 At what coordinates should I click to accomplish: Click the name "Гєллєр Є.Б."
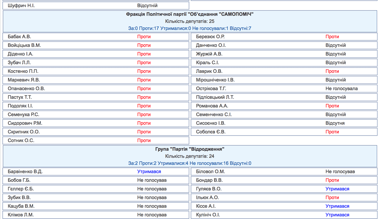[x=20, y=189]
